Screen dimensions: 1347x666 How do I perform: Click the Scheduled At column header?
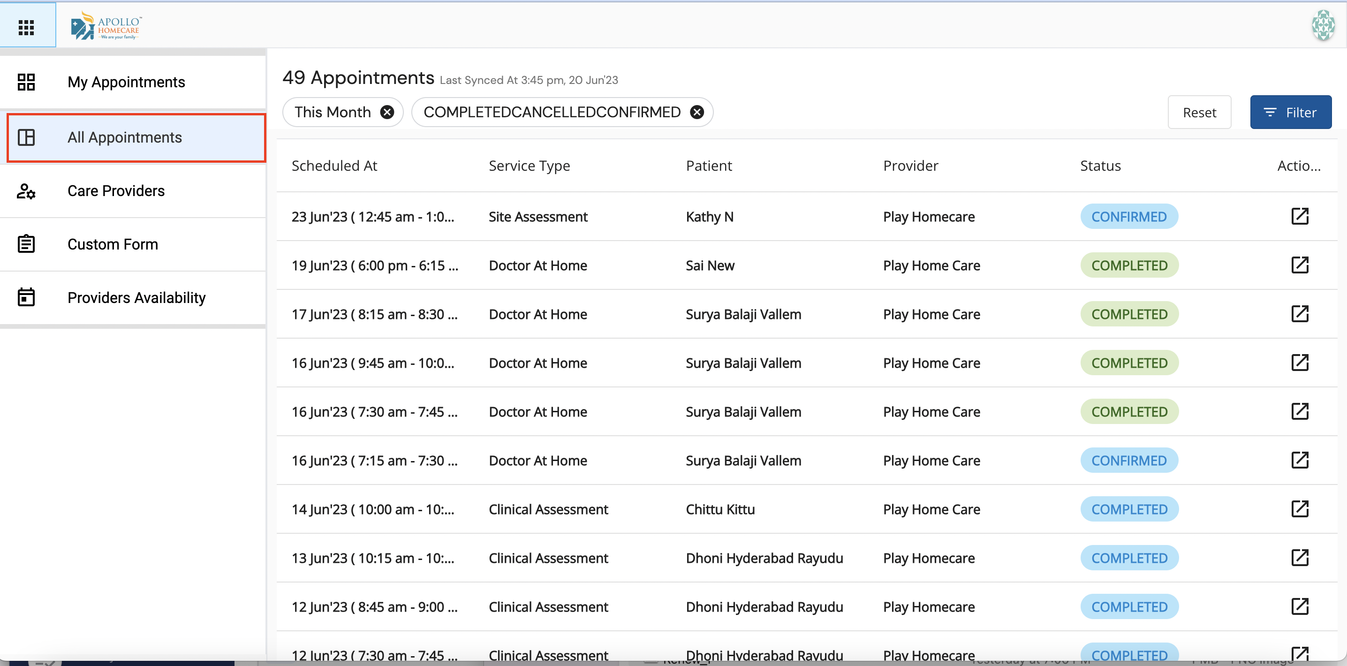click(x=334, y=166)
